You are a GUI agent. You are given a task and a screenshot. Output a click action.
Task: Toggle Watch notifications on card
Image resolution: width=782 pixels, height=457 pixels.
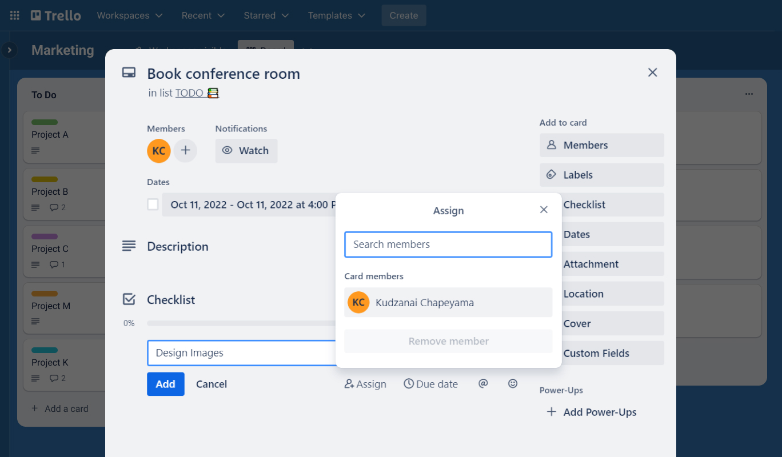(x=246, y=151)
